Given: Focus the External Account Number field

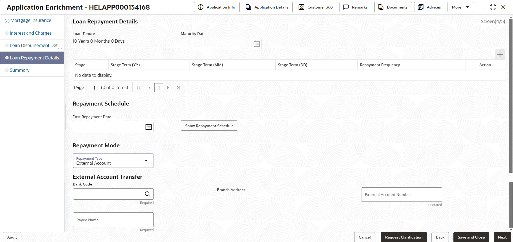Looking at the screenshot, I should click(x=402, y=195).
